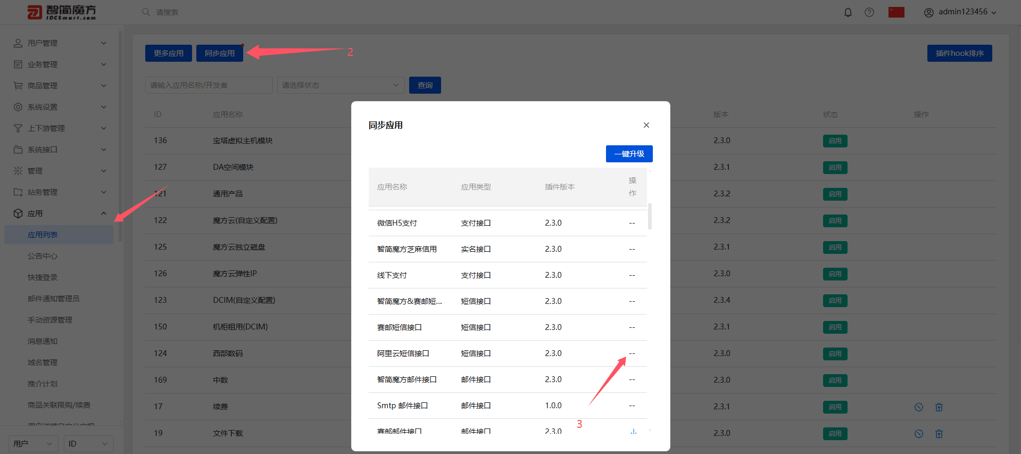Click the 线下支付 row in the dialog
The width and height of the screenshot is (1021, 454).
[508, 275]
